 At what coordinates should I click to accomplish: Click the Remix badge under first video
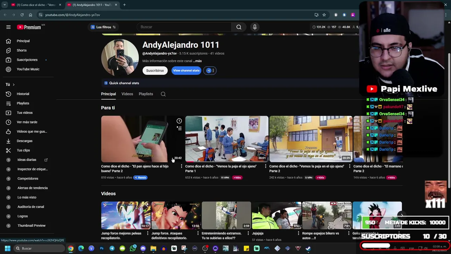point(140,177)
